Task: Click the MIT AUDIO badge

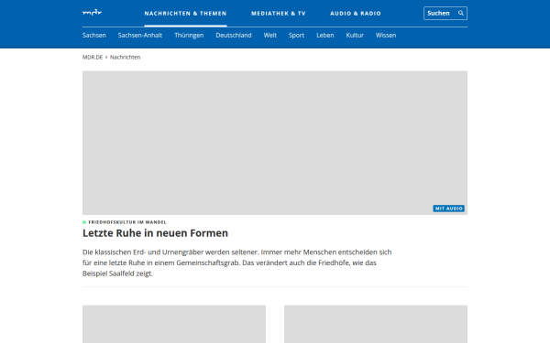Action: (x=448, y=209)
